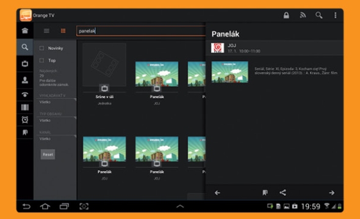Switch to grid view layout
360x219 pixels.
tap(63, 31)
